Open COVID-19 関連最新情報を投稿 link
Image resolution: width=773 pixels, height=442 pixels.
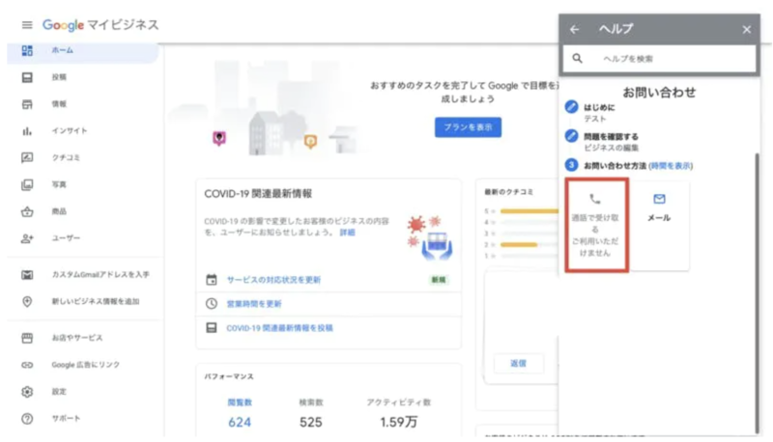[x=279, y=328]
